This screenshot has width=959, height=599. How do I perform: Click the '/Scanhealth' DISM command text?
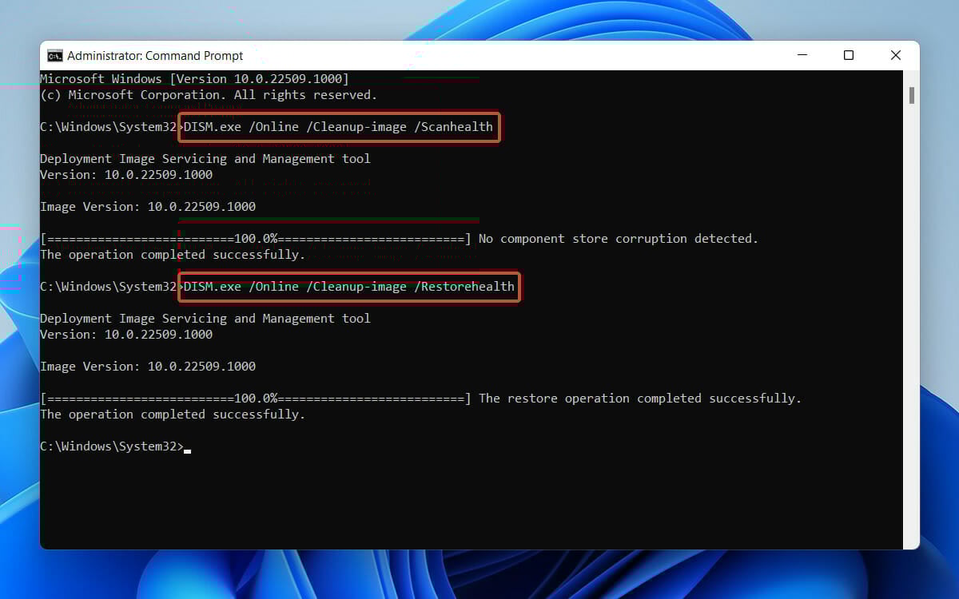339,127
